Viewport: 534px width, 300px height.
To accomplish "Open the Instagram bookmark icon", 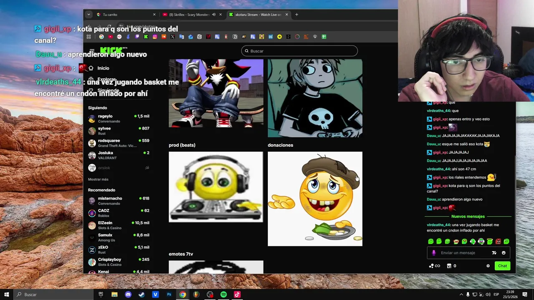I will [x=155, y=37].
